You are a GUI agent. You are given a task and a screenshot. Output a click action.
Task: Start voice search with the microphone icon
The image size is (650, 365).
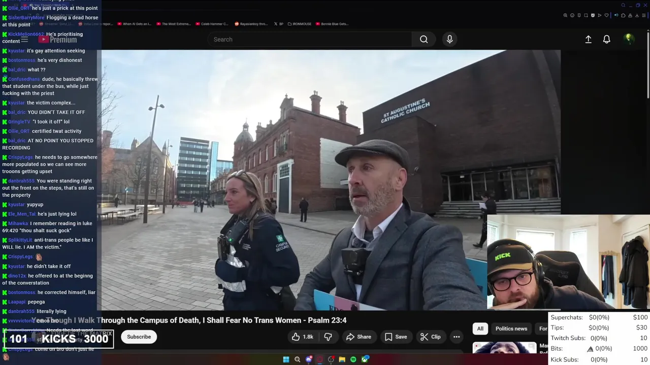point(449,39)
